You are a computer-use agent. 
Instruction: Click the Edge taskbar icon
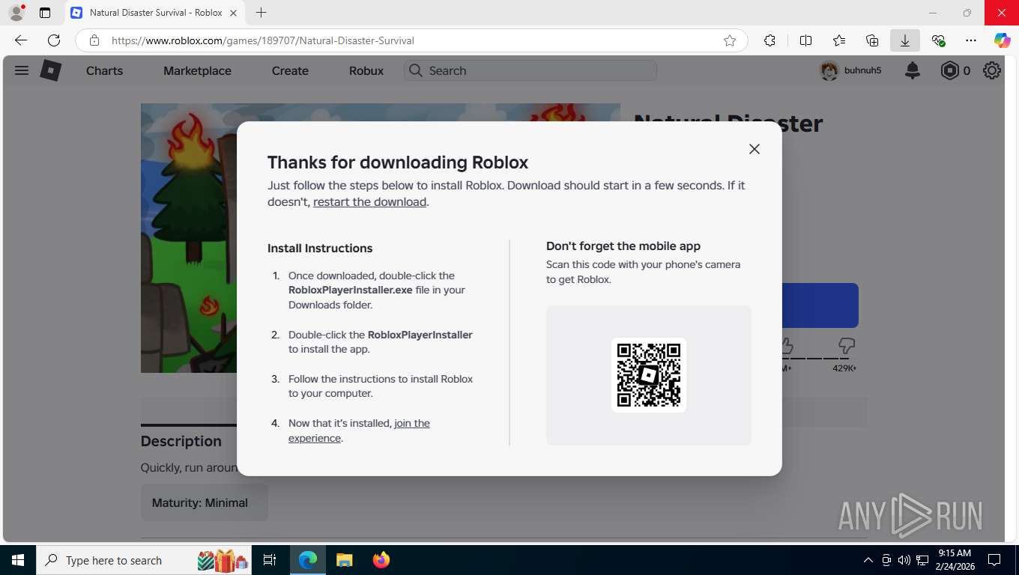coord(308,560)
